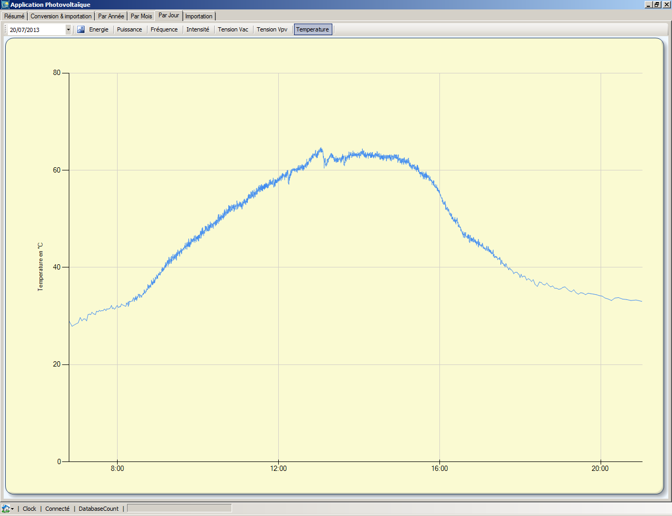672x516 pixels.
Task: Switch graph to Energie
Action: 99,29
